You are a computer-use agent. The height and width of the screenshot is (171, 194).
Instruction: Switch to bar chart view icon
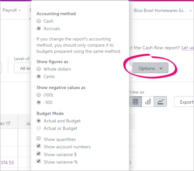148,102
